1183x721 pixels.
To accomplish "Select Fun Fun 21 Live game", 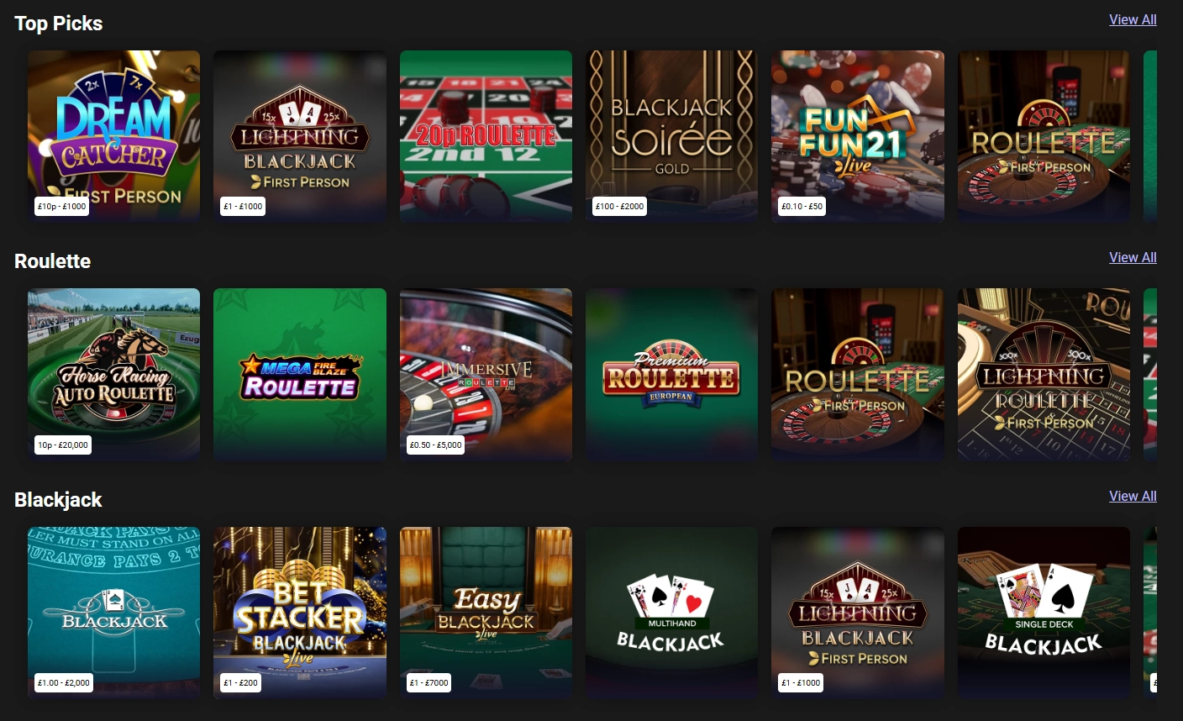I will coord(858,137).
